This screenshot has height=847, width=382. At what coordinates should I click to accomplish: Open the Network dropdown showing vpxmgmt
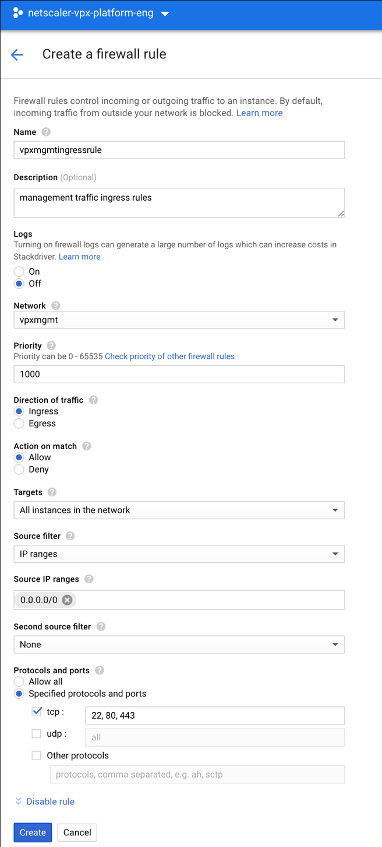tap(179, 320)
